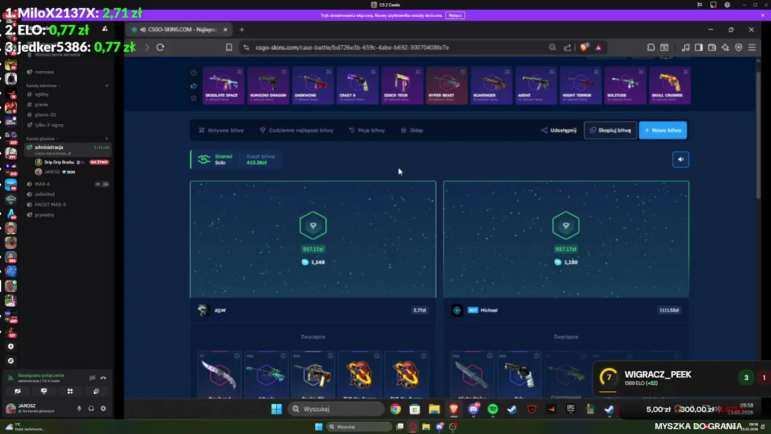Toggle battle sound with speaker button

click(x=681, y=159)
